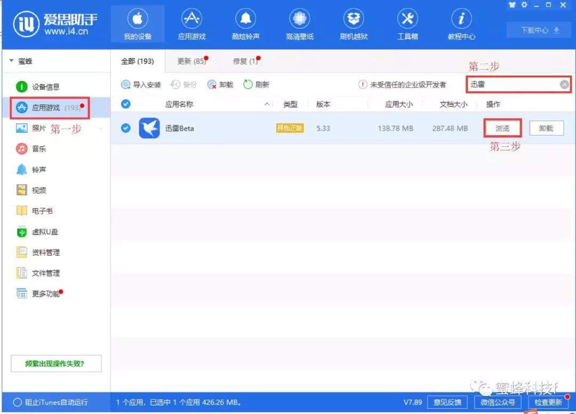The height and width of the screenshot is (414, 576).
Task: Toggle sort on the 应用名称 column
Action: [179, 104]
